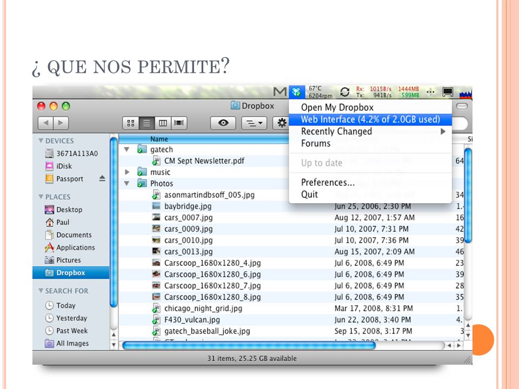This screenshot has height=389, width=519.
Task: Choose Quit in the Dropbox menu
Action: pos(370,194)
